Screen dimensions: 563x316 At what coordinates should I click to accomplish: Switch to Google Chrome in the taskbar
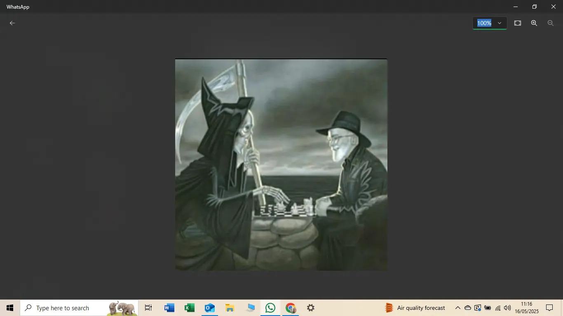pos(291,308)
